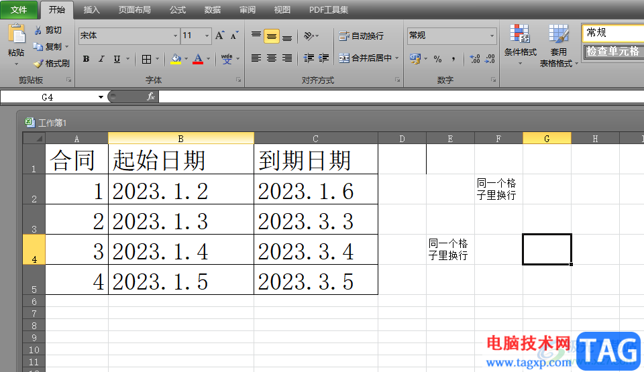Click the select-all corner of the sheet

(x=34, y=138)
